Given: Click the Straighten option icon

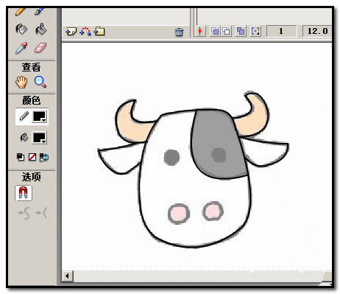Looking at the screenshot, I should (41, 213).
